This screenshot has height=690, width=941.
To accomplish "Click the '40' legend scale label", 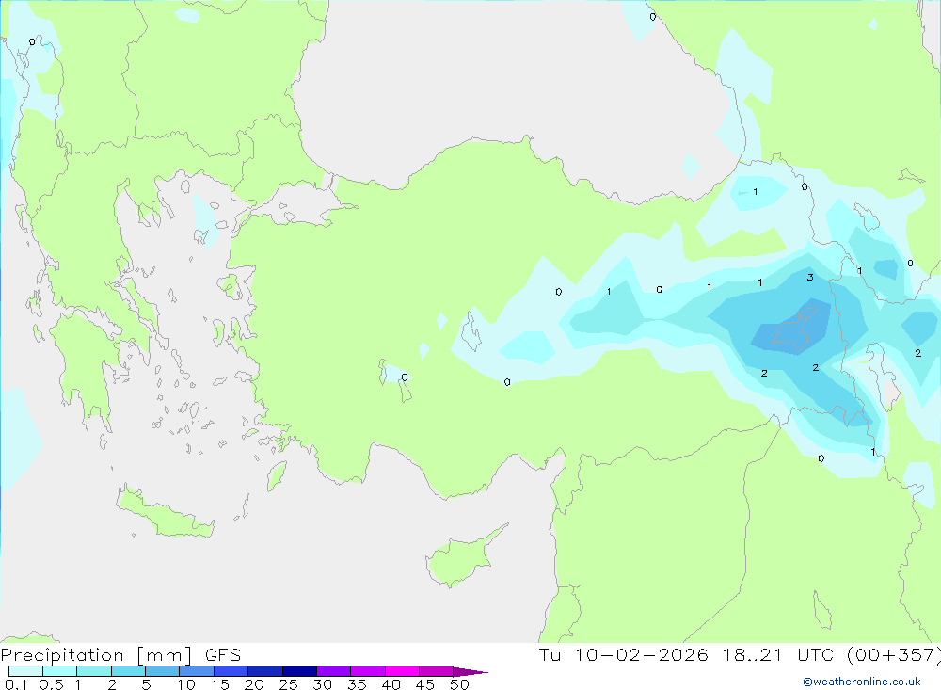I will (391, 684).
